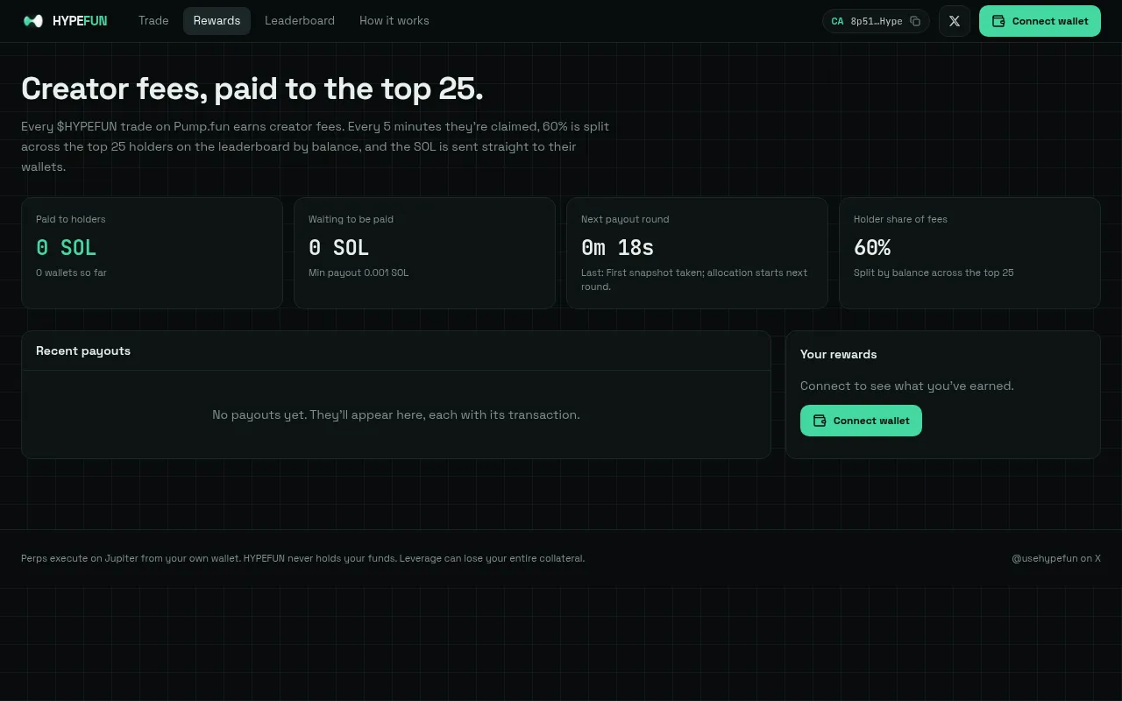
Task: Select the Rewards tab
Action: (x=217, y=21)
